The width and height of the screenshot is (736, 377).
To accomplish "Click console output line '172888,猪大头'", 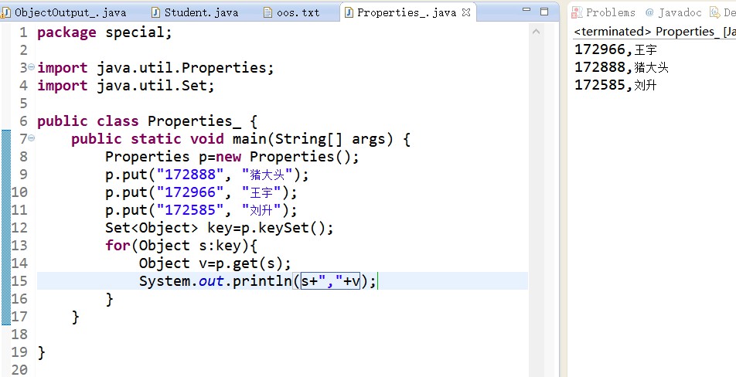I will click(x=621, y=67).
